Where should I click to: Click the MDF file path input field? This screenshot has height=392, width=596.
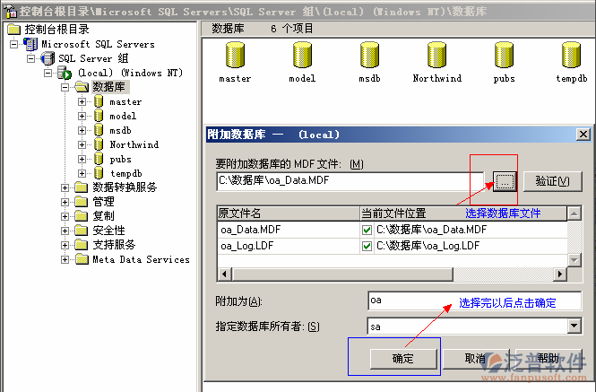(x=350, y=181)
